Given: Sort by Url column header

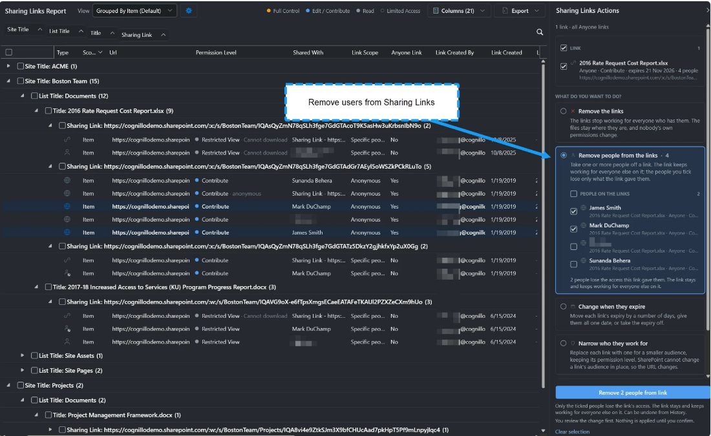Looking at the screenshot, I should tap(113, 52).
